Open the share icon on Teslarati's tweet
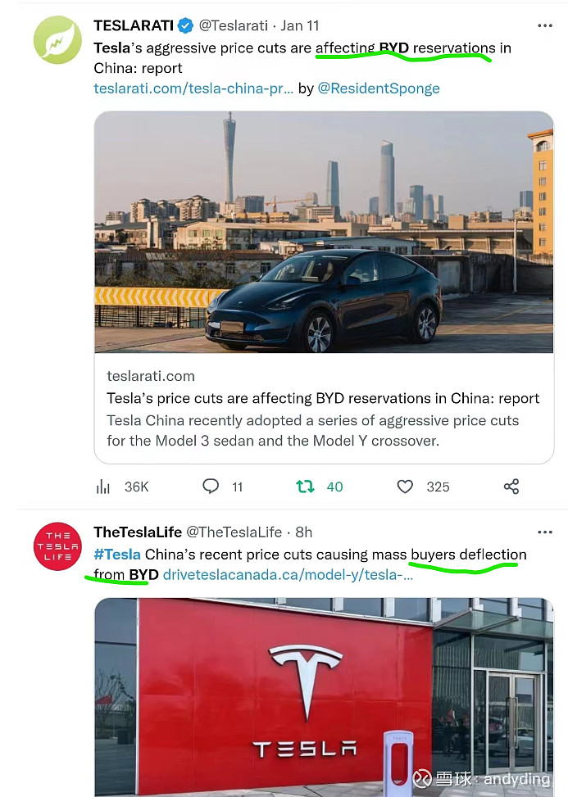568x797 pixels. pos(511,486)
